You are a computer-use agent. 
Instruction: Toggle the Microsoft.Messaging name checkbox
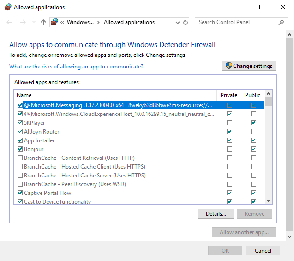pyautogui.click(x=20, y=105)
